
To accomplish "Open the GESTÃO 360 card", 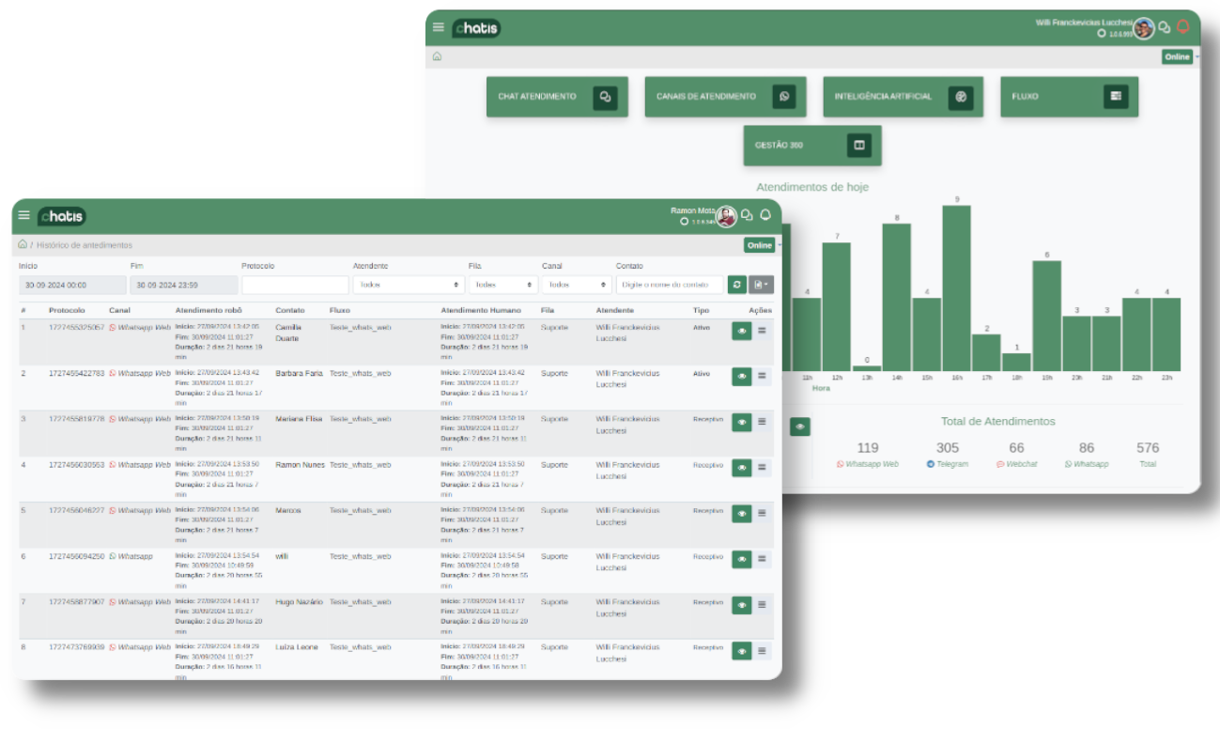I will coord(812,146).
